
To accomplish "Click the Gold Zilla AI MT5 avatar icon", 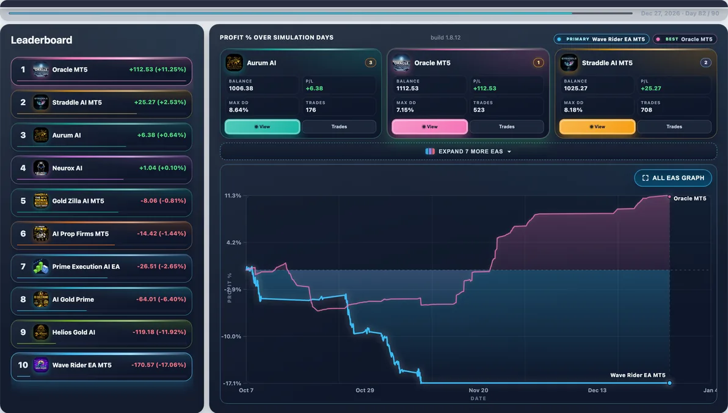I will (41, 200).
